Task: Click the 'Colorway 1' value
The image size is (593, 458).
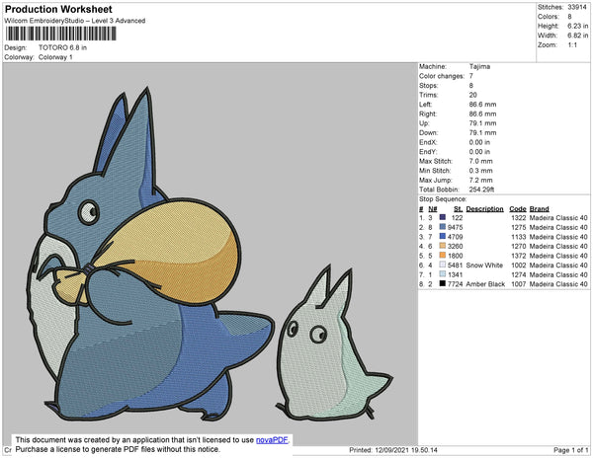Action: click(55, 57)
